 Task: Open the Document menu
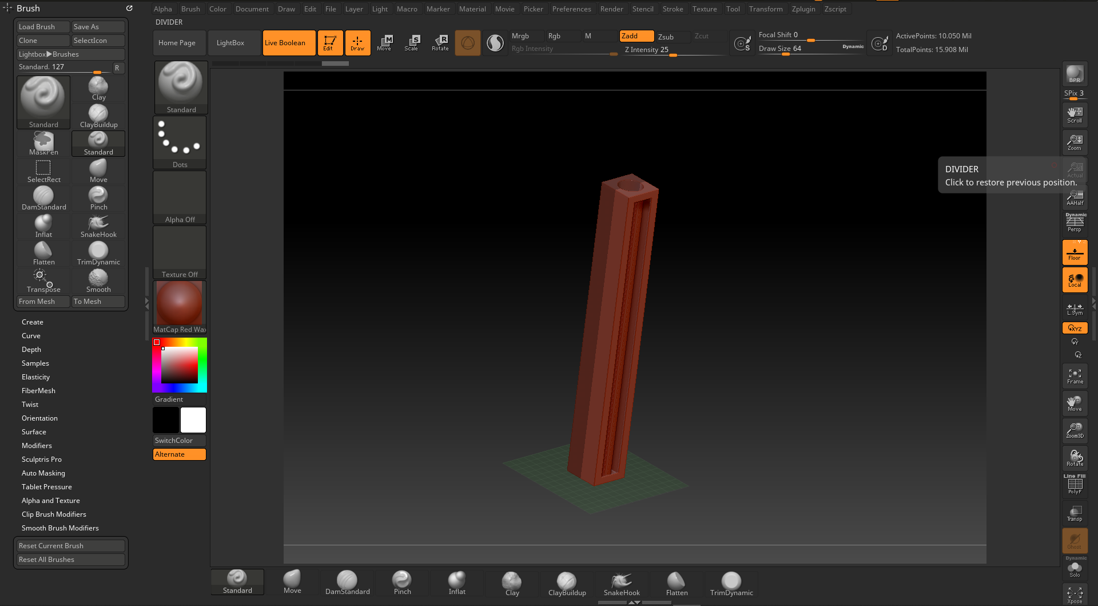pos(252,9)
